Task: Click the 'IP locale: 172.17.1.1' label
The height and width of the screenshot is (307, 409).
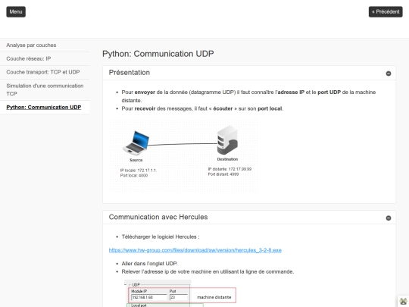Action: point(139,171)
